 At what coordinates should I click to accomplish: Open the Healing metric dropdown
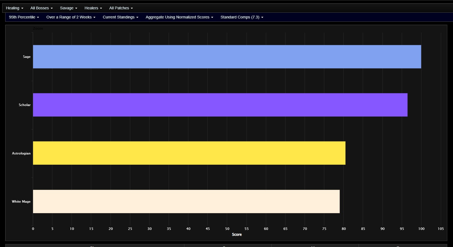15,8
